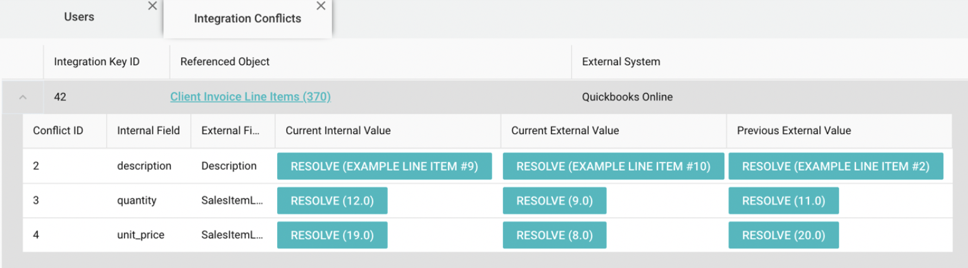Resolve quantity using internal value 12.0
This screenshot has height=268, width=968.
(x=332, y=201)
